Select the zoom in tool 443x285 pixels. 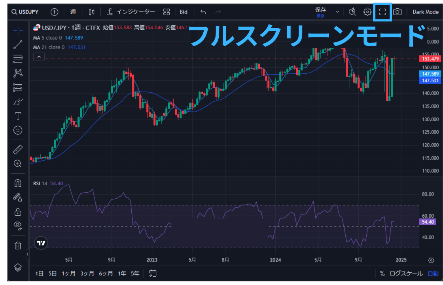click(18, 163)
